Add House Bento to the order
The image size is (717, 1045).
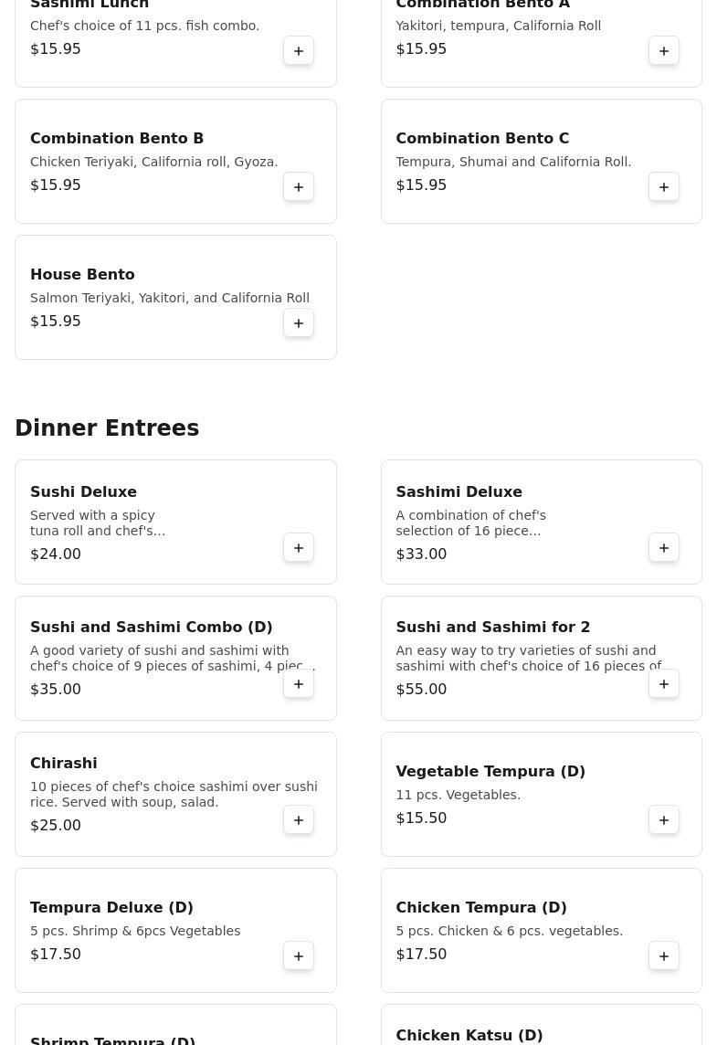[299, 322]
